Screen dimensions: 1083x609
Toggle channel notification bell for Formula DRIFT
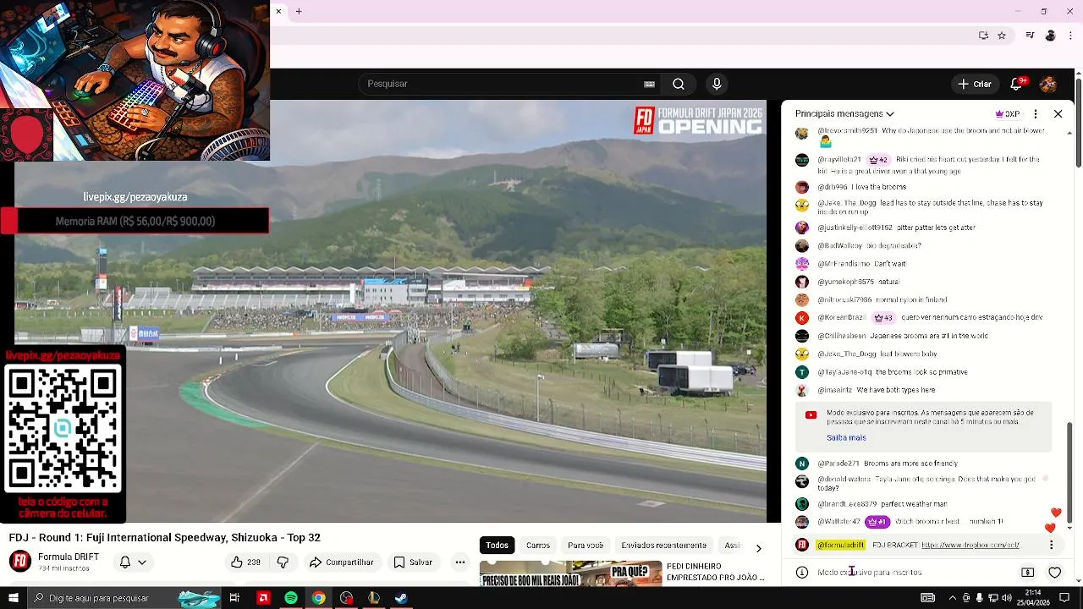(133, 562)
